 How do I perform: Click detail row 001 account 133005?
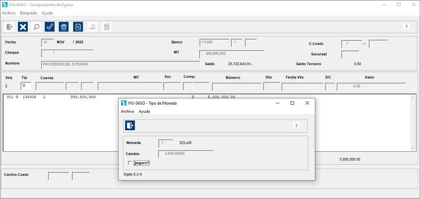pyautogui.click(x=121, y=97)
